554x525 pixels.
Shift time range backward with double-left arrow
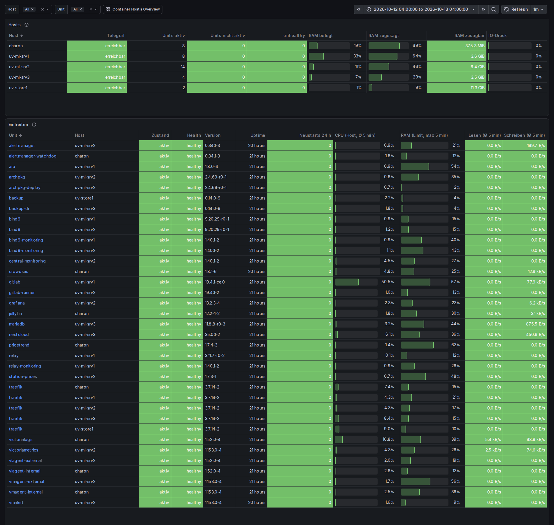pos(359,9)
